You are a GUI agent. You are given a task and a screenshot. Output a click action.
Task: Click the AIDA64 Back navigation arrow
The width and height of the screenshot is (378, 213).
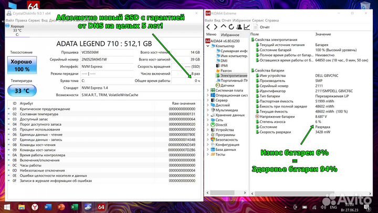pyautogui.click(x=209, y=26)
